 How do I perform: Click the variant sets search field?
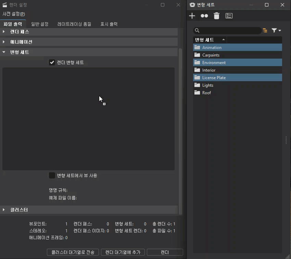click(x=227, y=30)
